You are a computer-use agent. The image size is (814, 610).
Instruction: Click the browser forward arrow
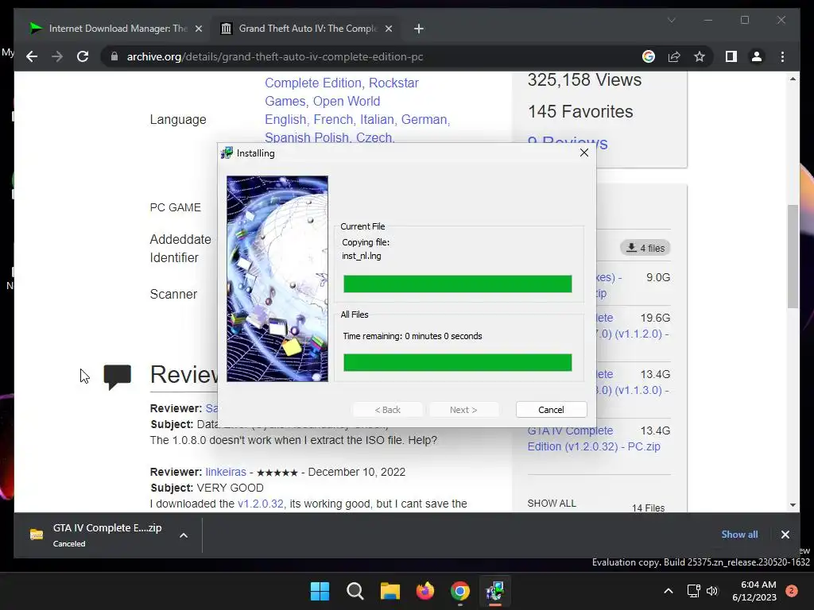coord(57,56)
